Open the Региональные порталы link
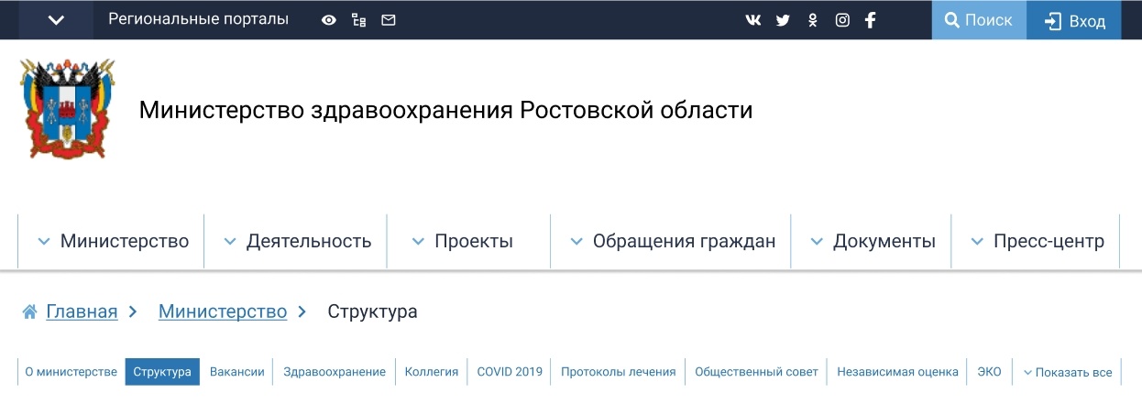This screenshot has width=1142, height=415. [198, 19]
